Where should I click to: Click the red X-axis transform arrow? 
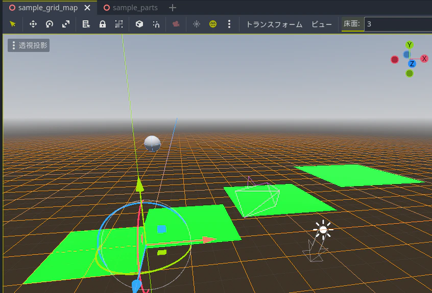[208, 240]
